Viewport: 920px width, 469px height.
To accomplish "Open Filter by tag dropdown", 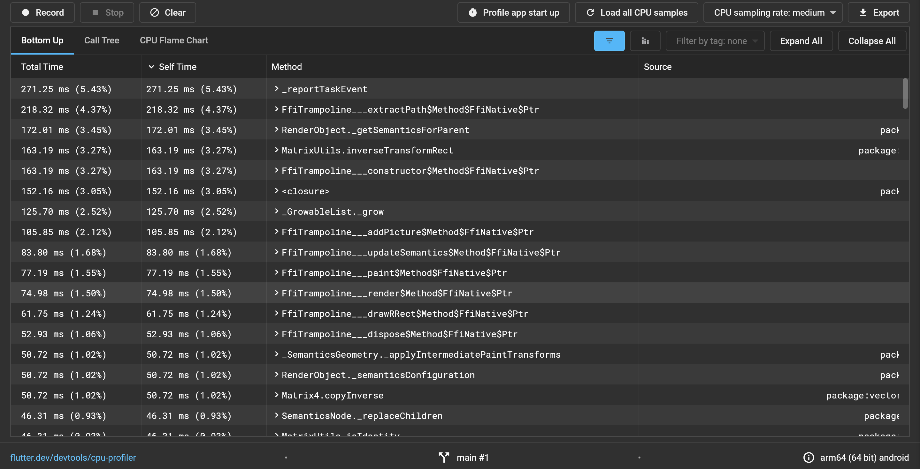I will click(715, 41).
